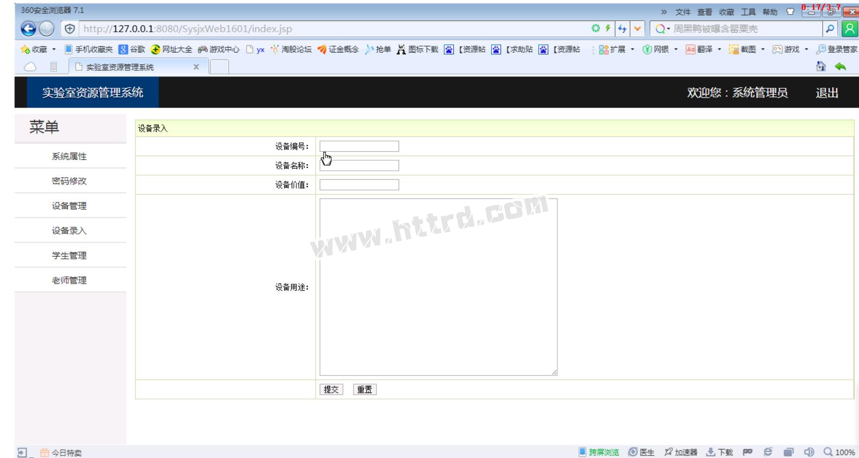Open 密码修改 in the side menu
The width and height of the screenshot is (859, 458).
[x=70, y=182]
